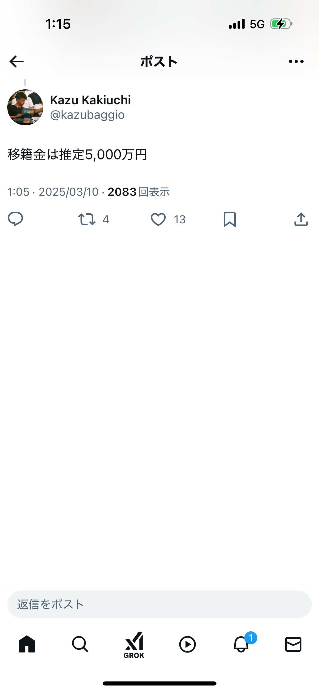This screenshot has height=692, width=319.
Task: Open the Grok tab
Action: (134, 645)
